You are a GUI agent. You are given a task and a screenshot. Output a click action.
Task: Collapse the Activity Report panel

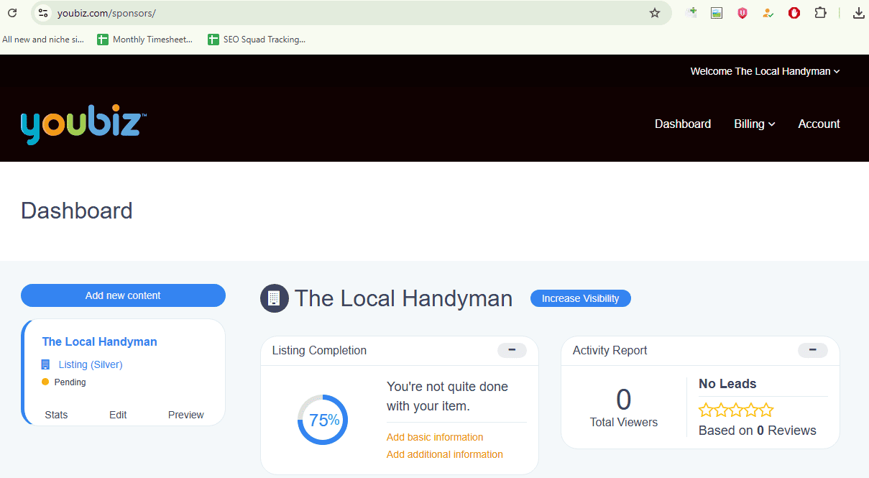click(812, 350)
